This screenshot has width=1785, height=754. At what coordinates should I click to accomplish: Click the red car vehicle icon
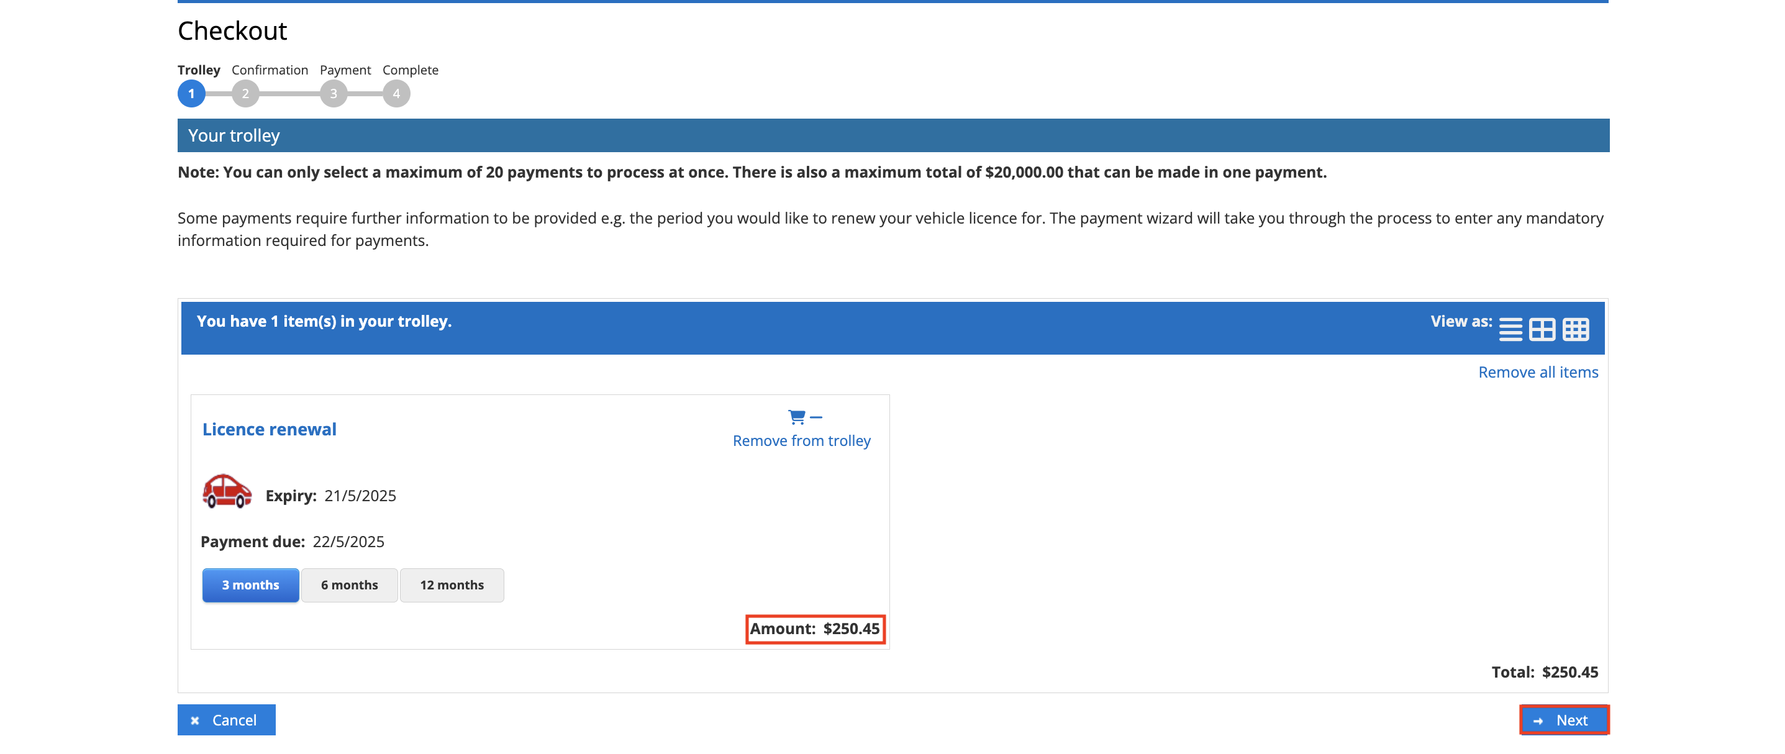[x=227, y=491]
